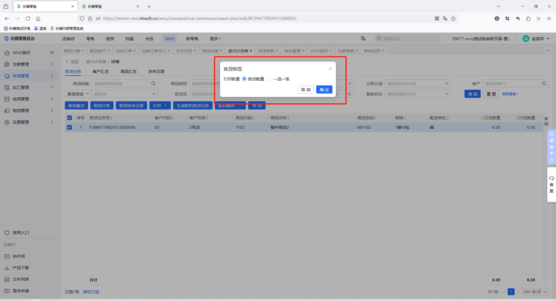Open the 打印 dropdown button
556x301 pixels.
coord(160,106)
